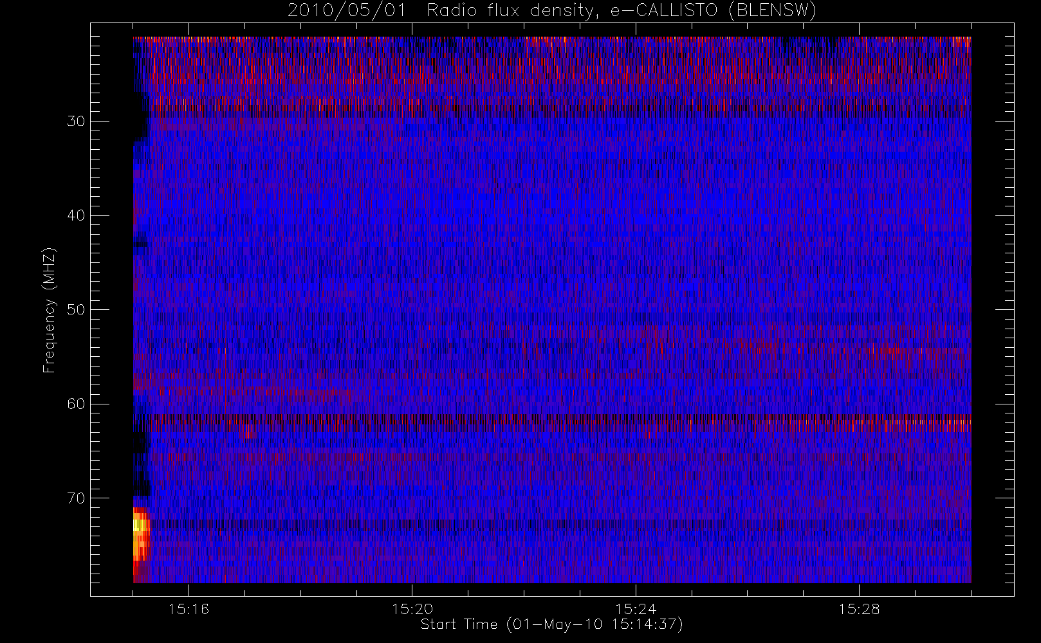Click the 'Start Time (01-May-10 15:14:37)' label

point(551,624)
